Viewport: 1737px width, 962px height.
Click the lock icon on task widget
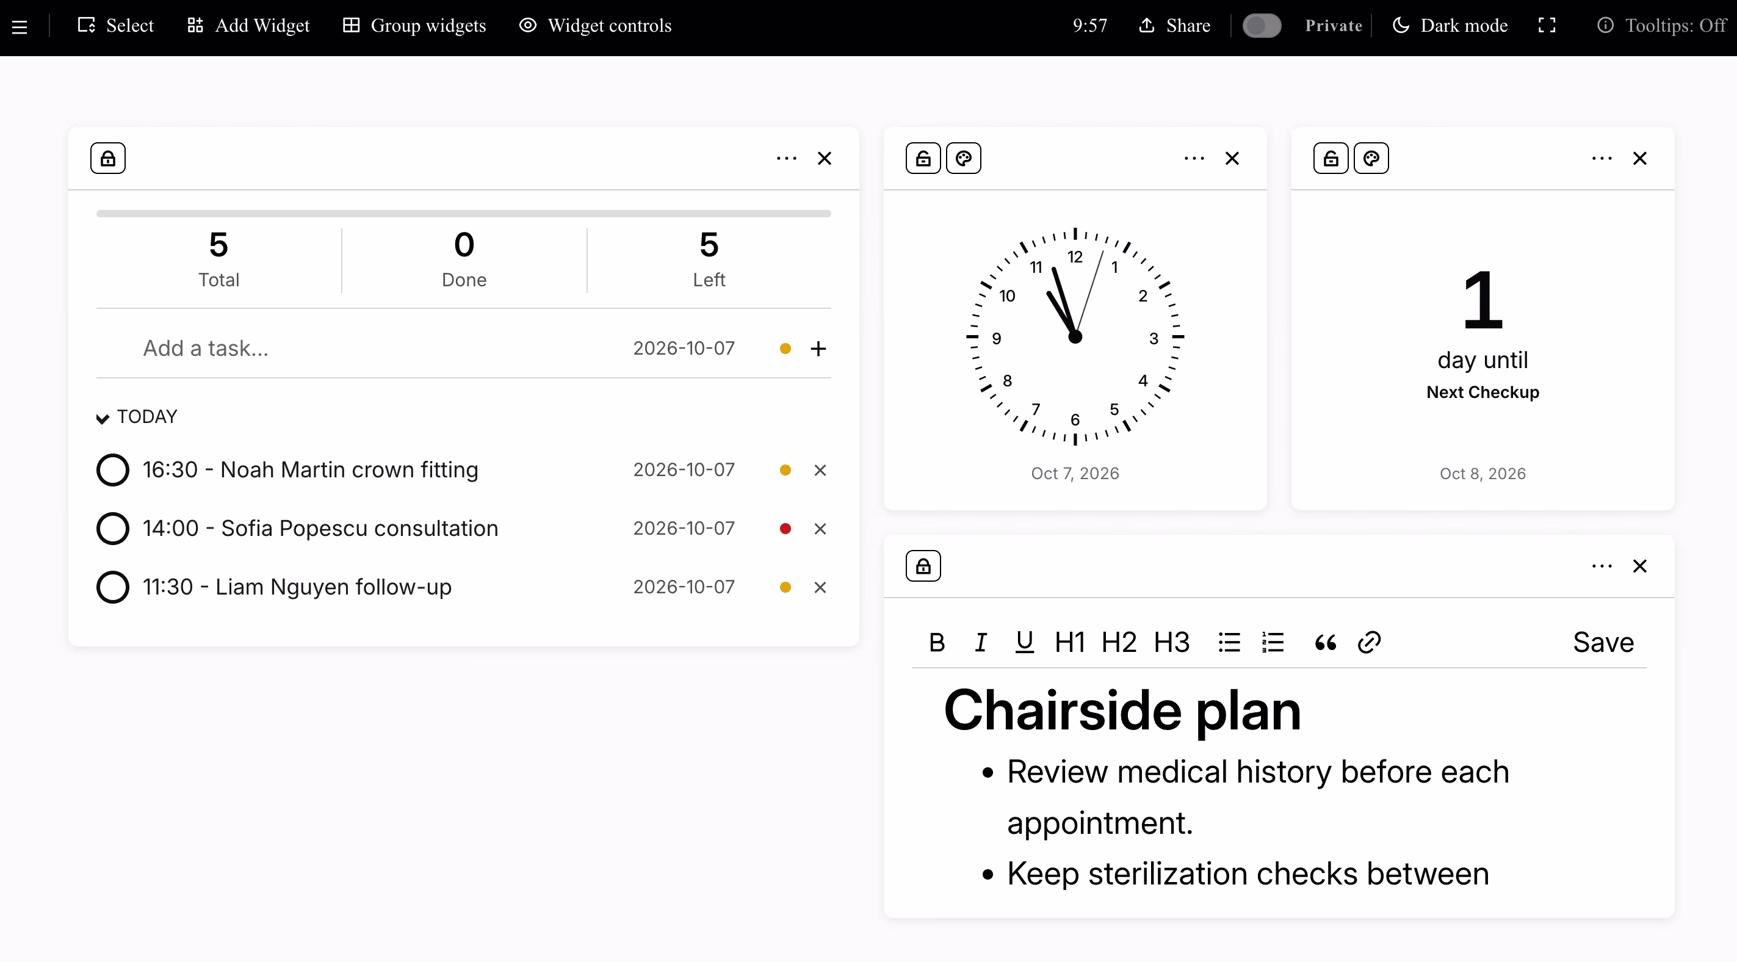tap(108, 159)
